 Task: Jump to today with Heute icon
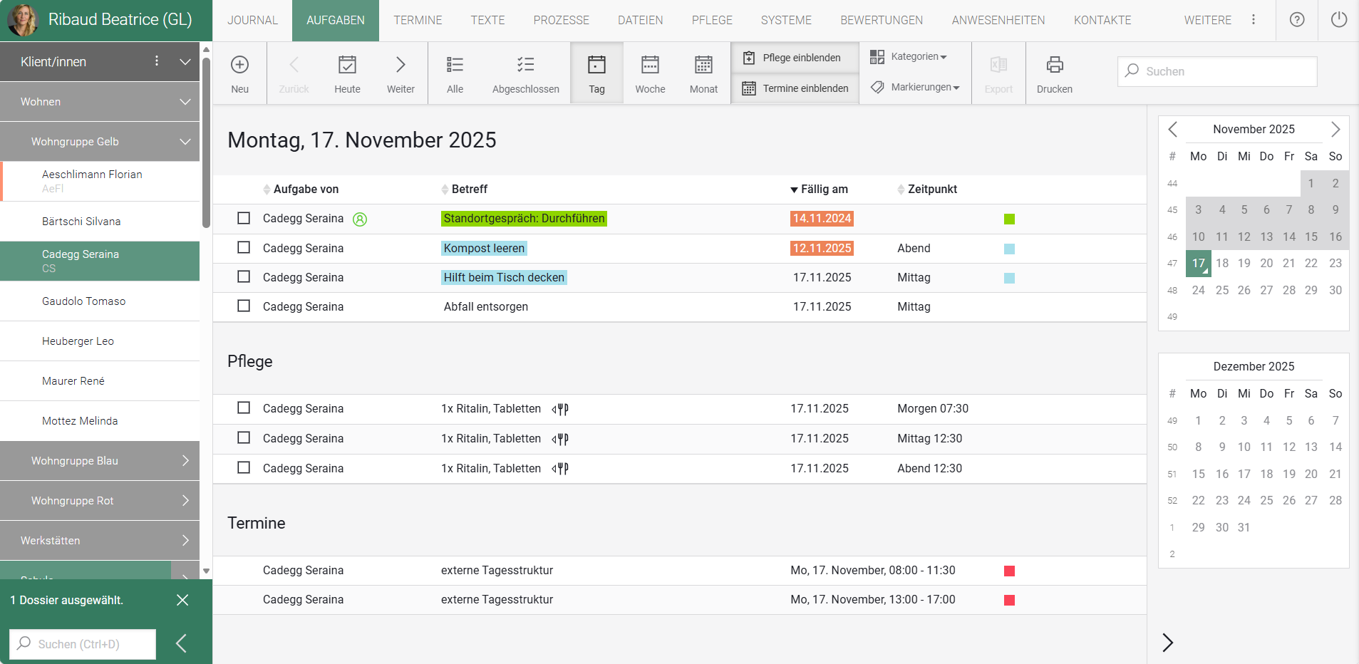tap(347, 66)
